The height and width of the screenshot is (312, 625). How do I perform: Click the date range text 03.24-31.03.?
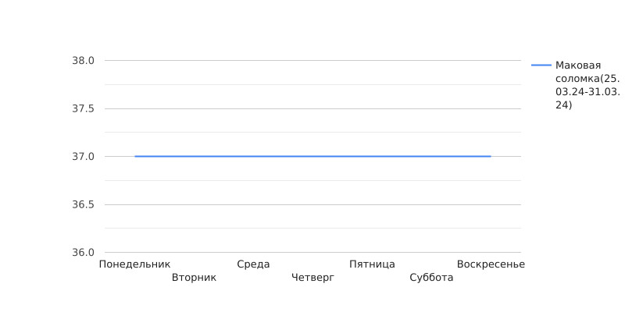coord(587,92)
